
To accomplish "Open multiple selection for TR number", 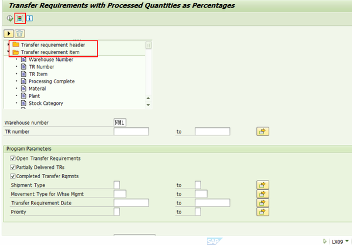I will coord(263,131).
